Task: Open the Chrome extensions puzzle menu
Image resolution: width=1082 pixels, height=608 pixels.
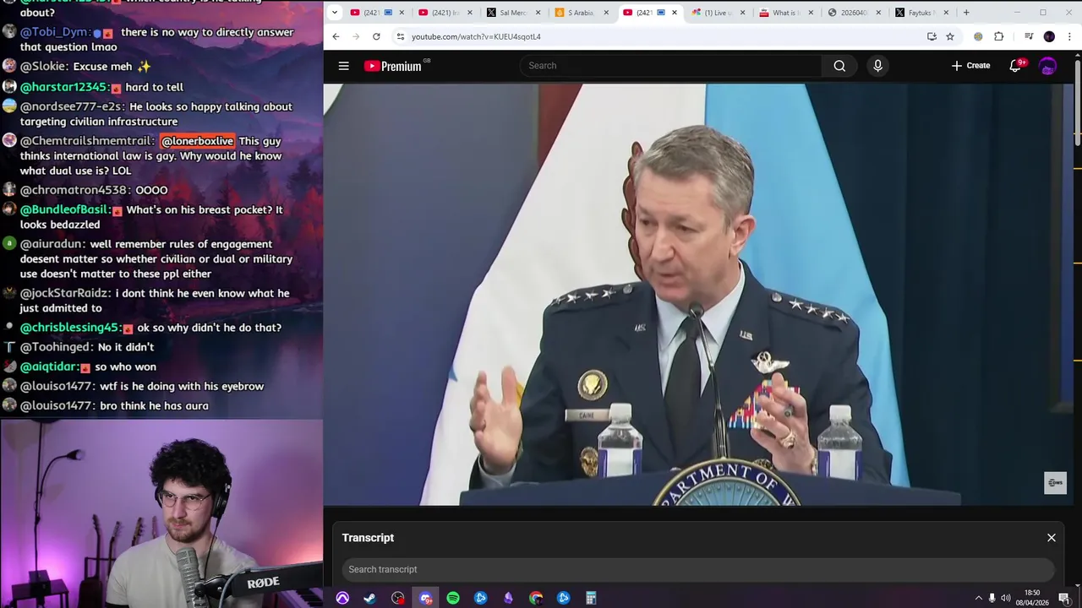Action: tap(999, 36)
